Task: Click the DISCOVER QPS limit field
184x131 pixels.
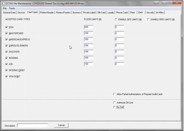Action: pos(119,52)
